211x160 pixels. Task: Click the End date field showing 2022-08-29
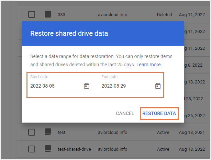click(126, 86)
